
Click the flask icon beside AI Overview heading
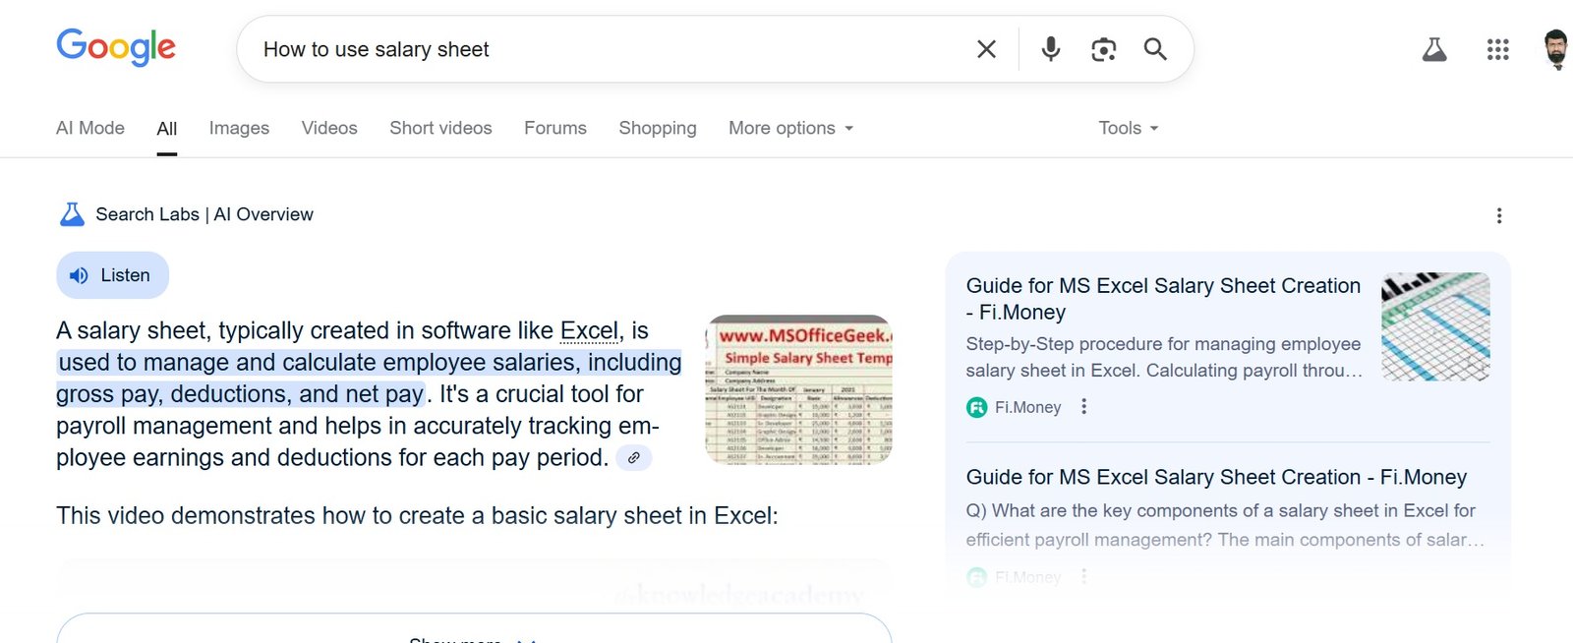(70, 213)
